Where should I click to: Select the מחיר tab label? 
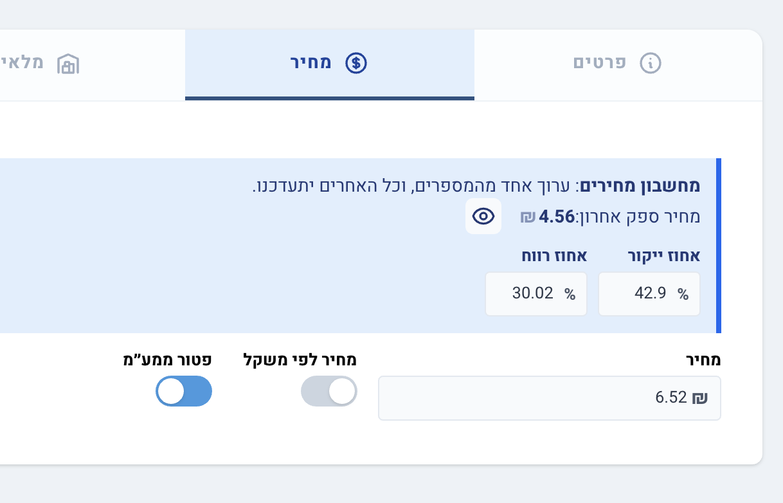tap(311, 64)
